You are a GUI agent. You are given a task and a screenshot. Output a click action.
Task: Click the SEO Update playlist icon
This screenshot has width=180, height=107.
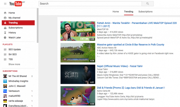[5, 49]
